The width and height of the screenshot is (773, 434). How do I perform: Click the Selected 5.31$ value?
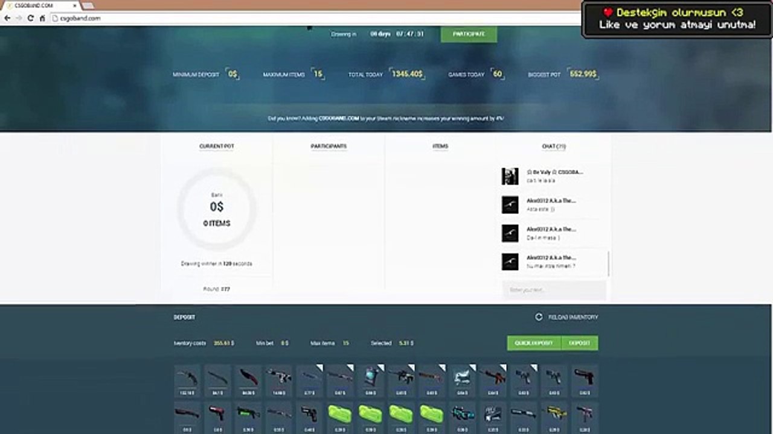click(x=405, y=343)
